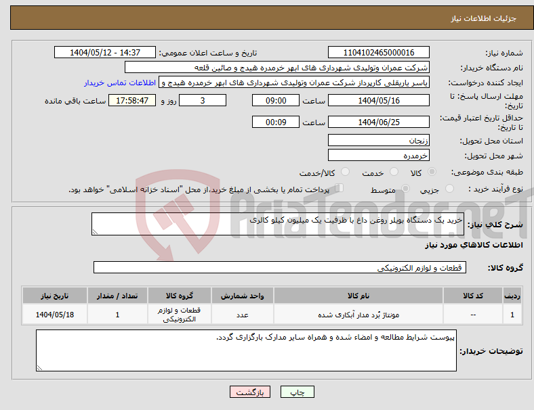Select the متوسط purchase type radio
Viewport: 534px width, 410px height.
point(406,189)
